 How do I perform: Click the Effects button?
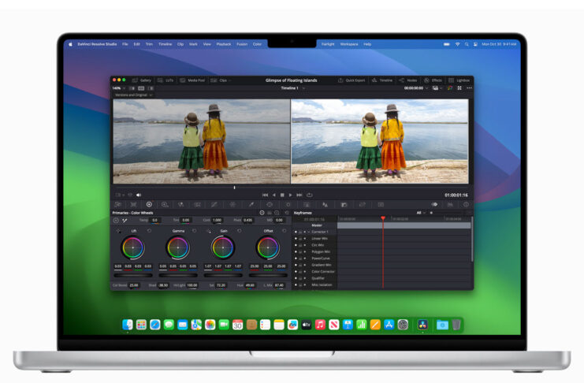[x=433, y=80]
